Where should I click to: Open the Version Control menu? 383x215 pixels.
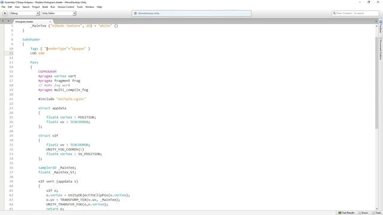66,7
